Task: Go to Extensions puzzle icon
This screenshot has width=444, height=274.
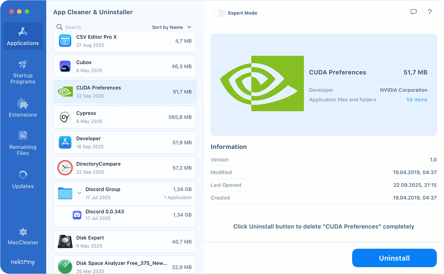Action: (x=23, y=104)
